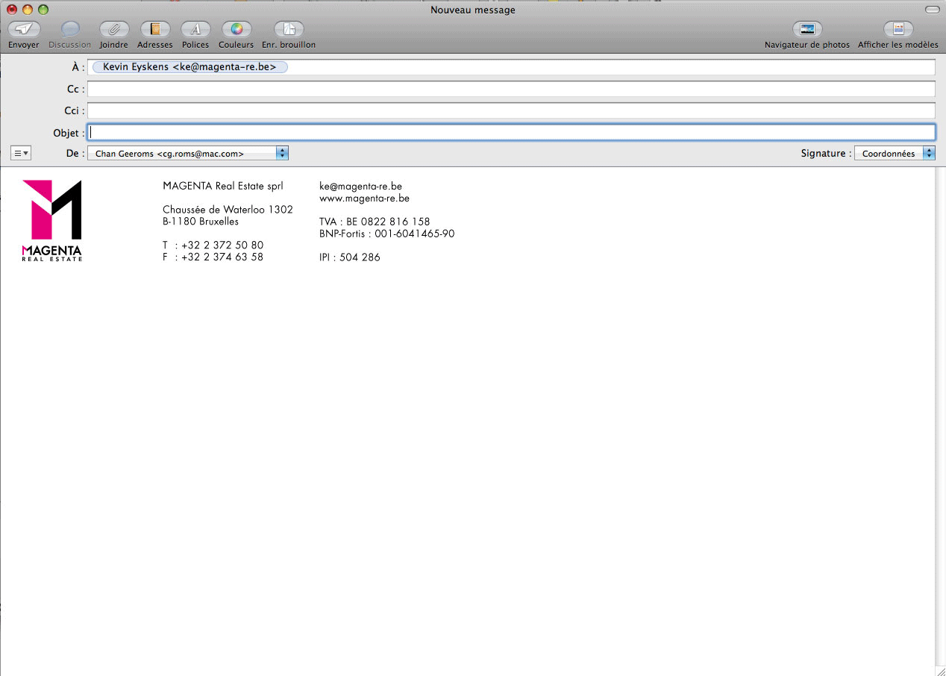Toggle the toolbar pill button in title bar

931,10
